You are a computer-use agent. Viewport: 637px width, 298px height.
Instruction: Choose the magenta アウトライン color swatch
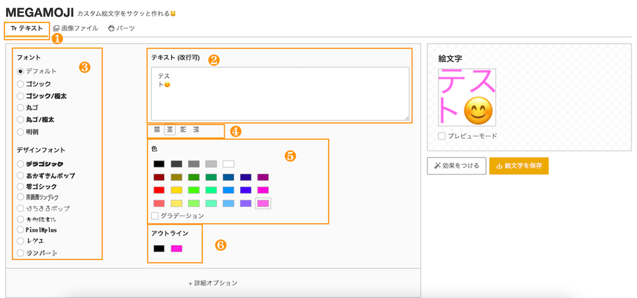176,248
